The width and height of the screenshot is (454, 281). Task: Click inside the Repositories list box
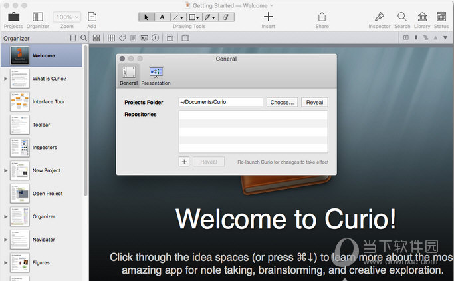click(x=253, y=132)
